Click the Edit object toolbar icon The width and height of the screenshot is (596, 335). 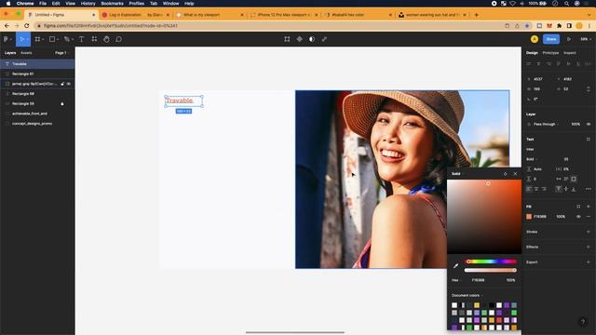(287, 39)
